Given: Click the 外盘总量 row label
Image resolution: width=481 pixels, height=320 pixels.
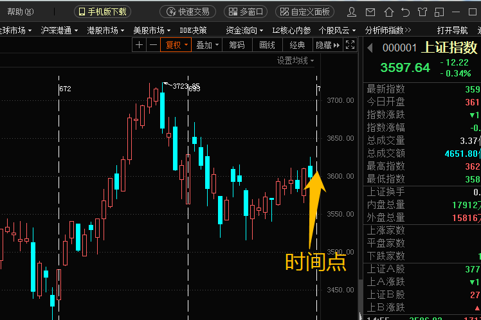Looking at the screenshot, I should click(386, 218).
